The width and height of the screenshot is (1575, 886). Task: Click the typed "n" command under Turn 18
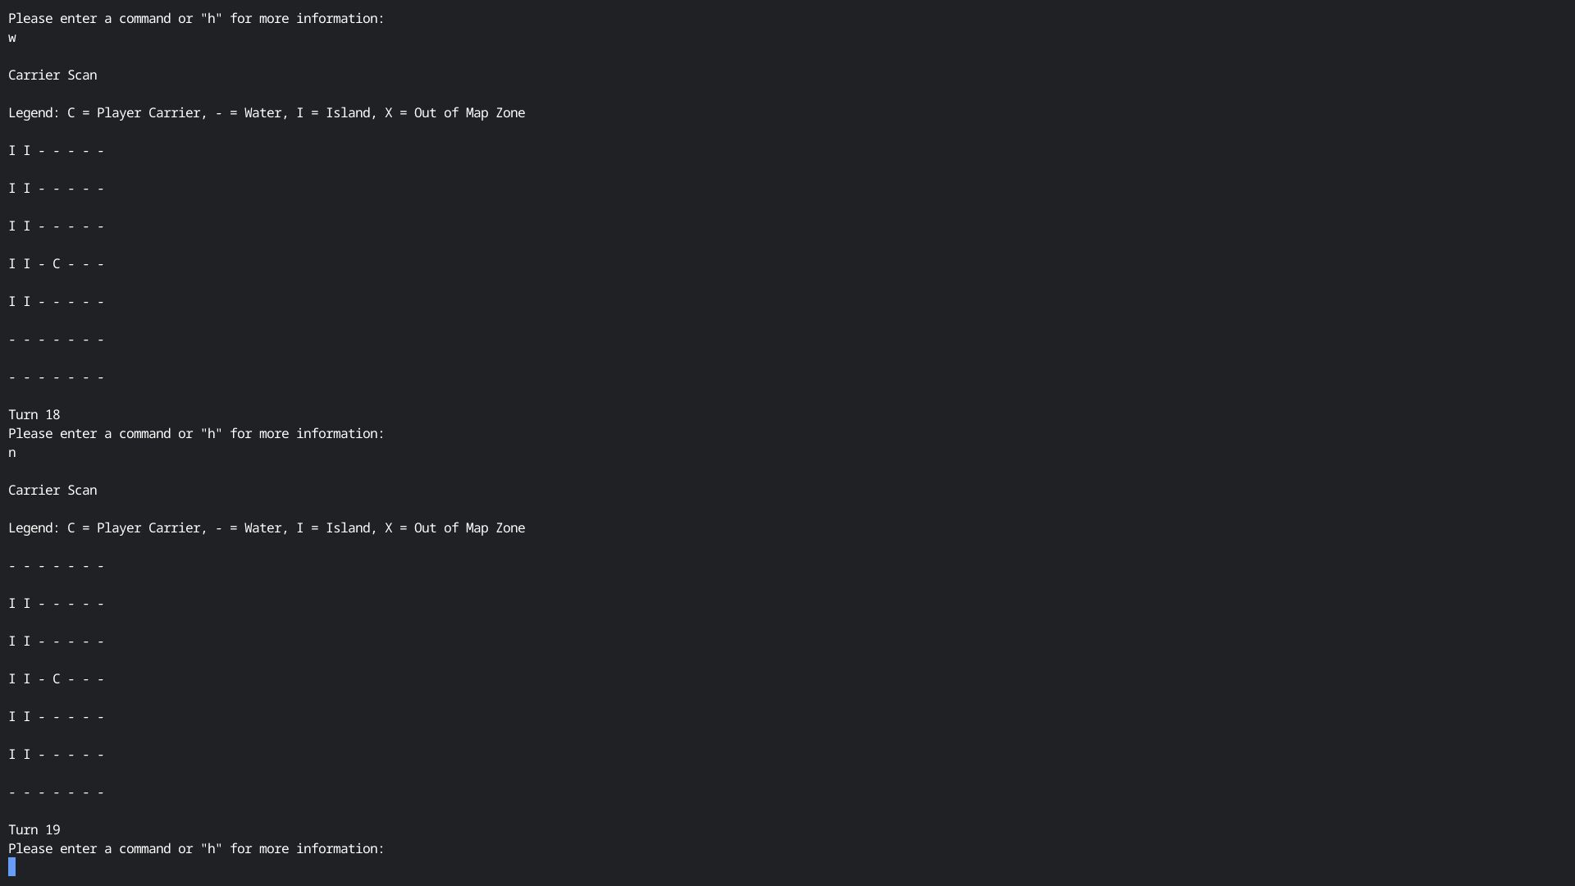click(12, 453)
